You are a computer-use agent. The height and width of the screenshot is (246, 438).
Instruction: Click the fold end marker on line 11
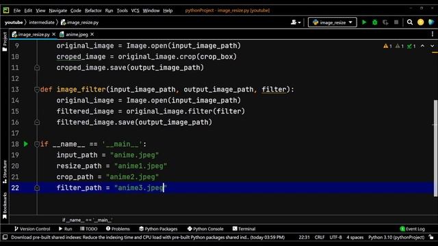coord(37,68)
